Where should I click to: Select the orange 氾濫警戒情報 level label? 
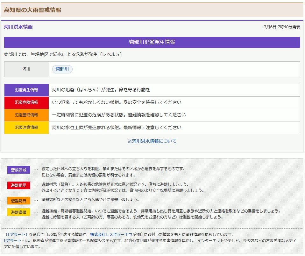(26, 115)
